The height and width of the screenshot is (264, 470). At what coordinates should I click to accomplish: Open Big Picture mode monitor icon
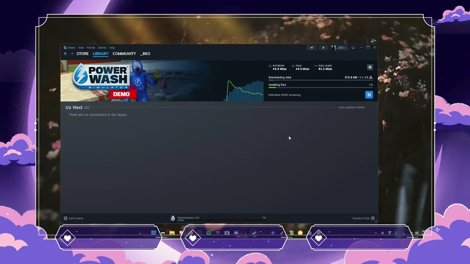(x=353, y=48)
